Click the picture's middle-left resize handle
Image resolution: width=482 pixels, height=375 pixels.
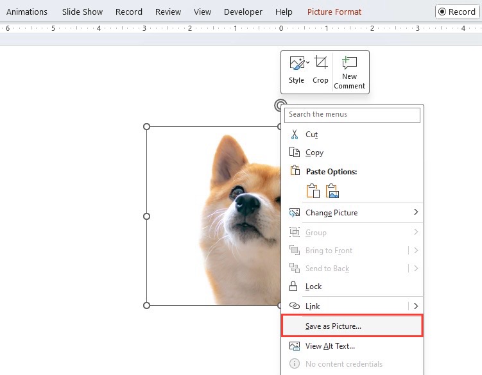[x=146, y=216]
